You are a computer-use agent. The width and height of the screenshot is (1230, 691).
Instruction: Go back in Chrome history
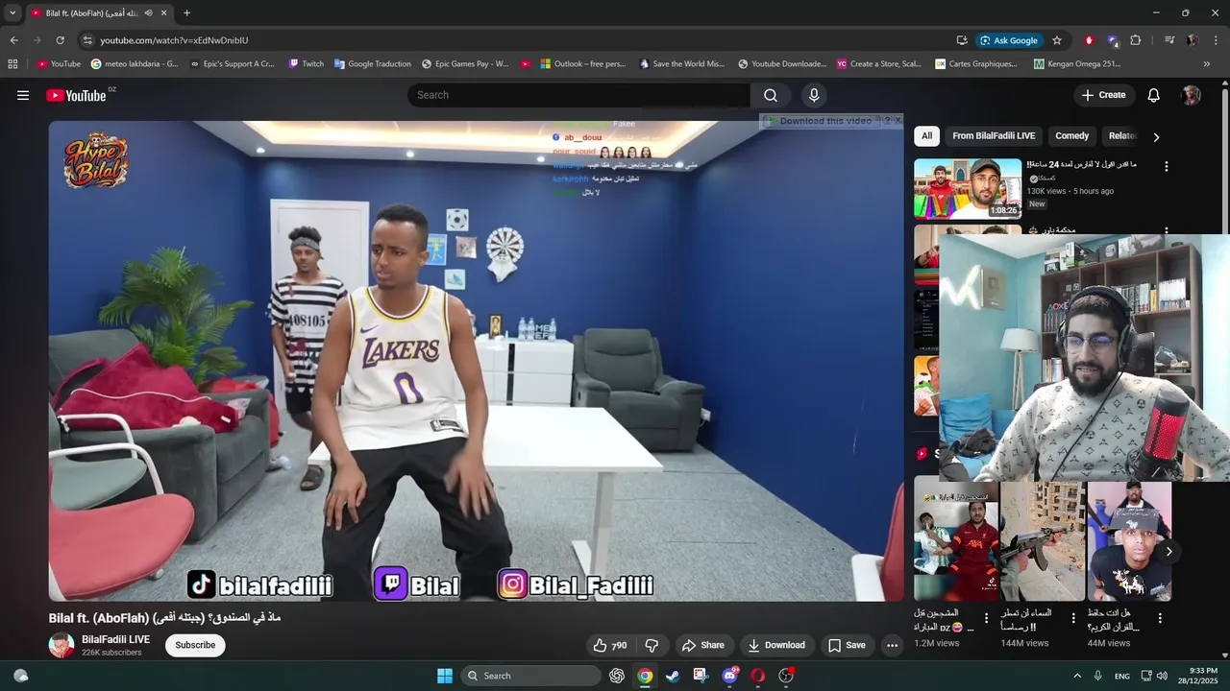[13, 40]
